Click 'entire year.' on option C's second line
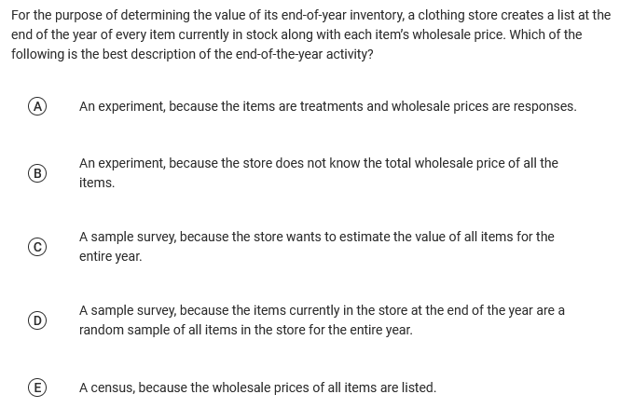This screenshot has height=408, width=633. pyautogui.click(x=110, y=256)
